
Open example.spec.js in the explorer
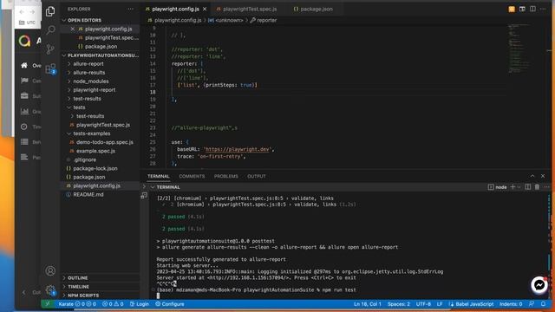(x=95, y=151)
